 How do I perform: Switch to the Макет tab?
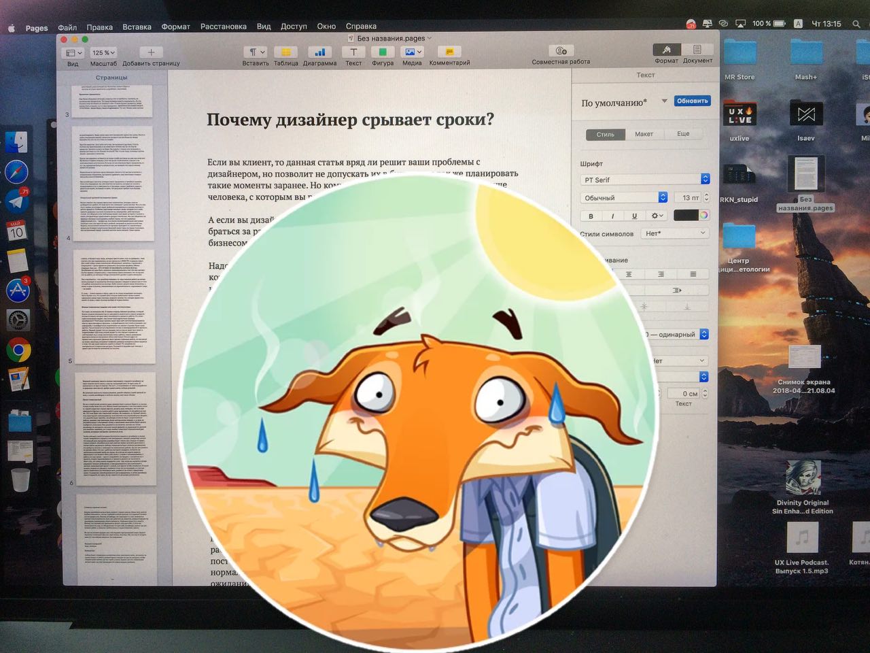(x=644, y=134)
